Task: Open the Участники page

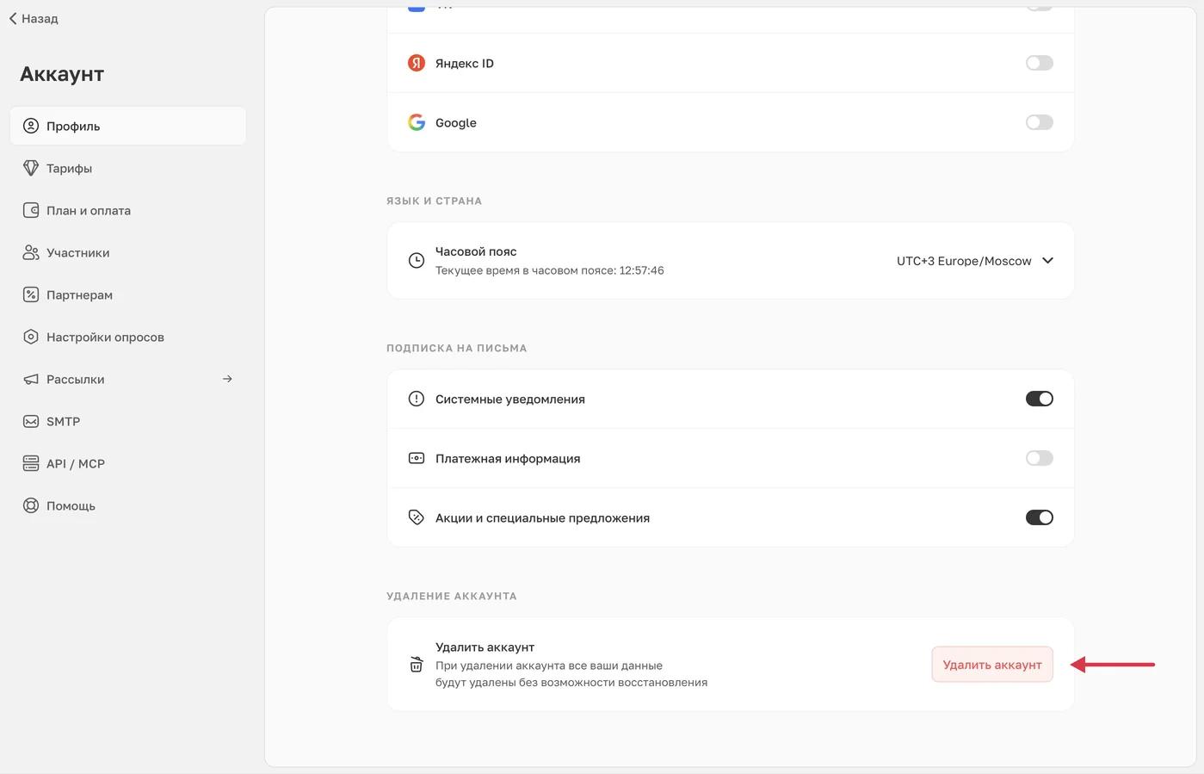Action: (128, 252)
